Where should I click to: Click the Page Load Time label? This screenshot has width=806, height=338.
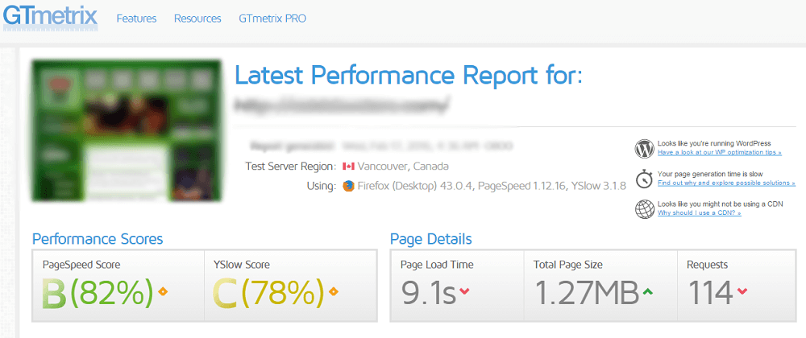coord(437,265)
